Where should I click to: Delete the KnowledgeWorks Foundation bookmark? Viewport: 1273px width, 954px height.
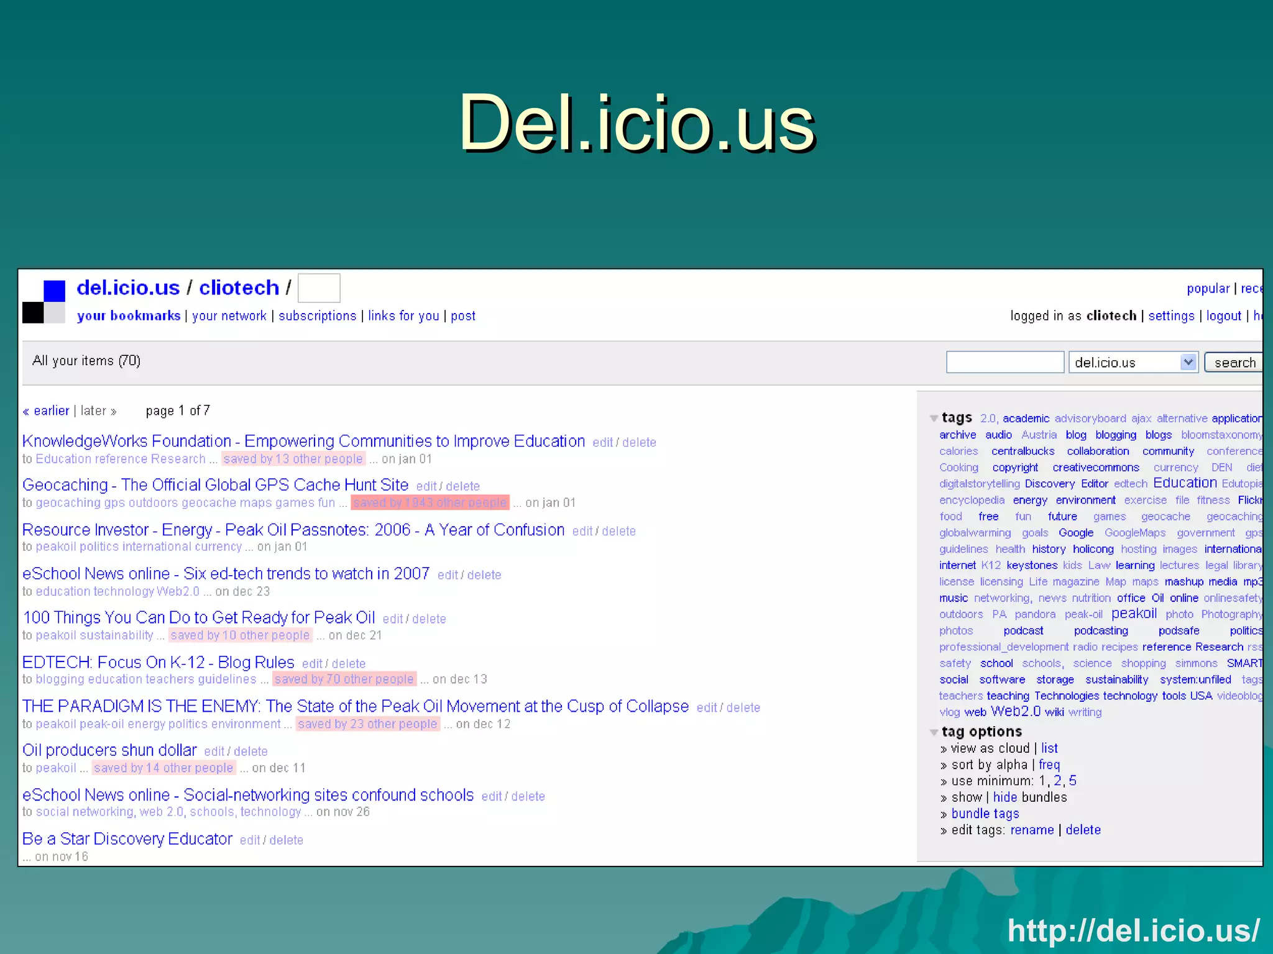click(639, 442)
